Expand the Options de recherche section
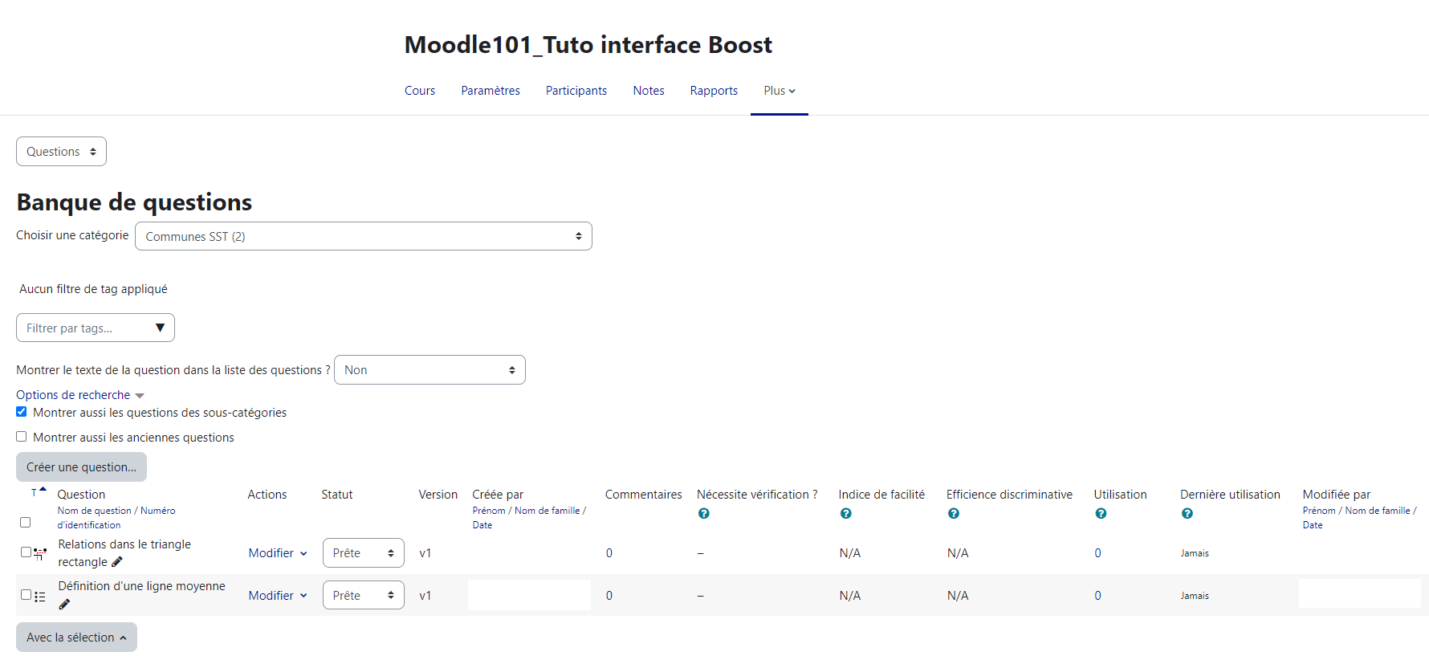Image resolution: width=1429 pixels, height=660 pixels. (x=79, y=395)
